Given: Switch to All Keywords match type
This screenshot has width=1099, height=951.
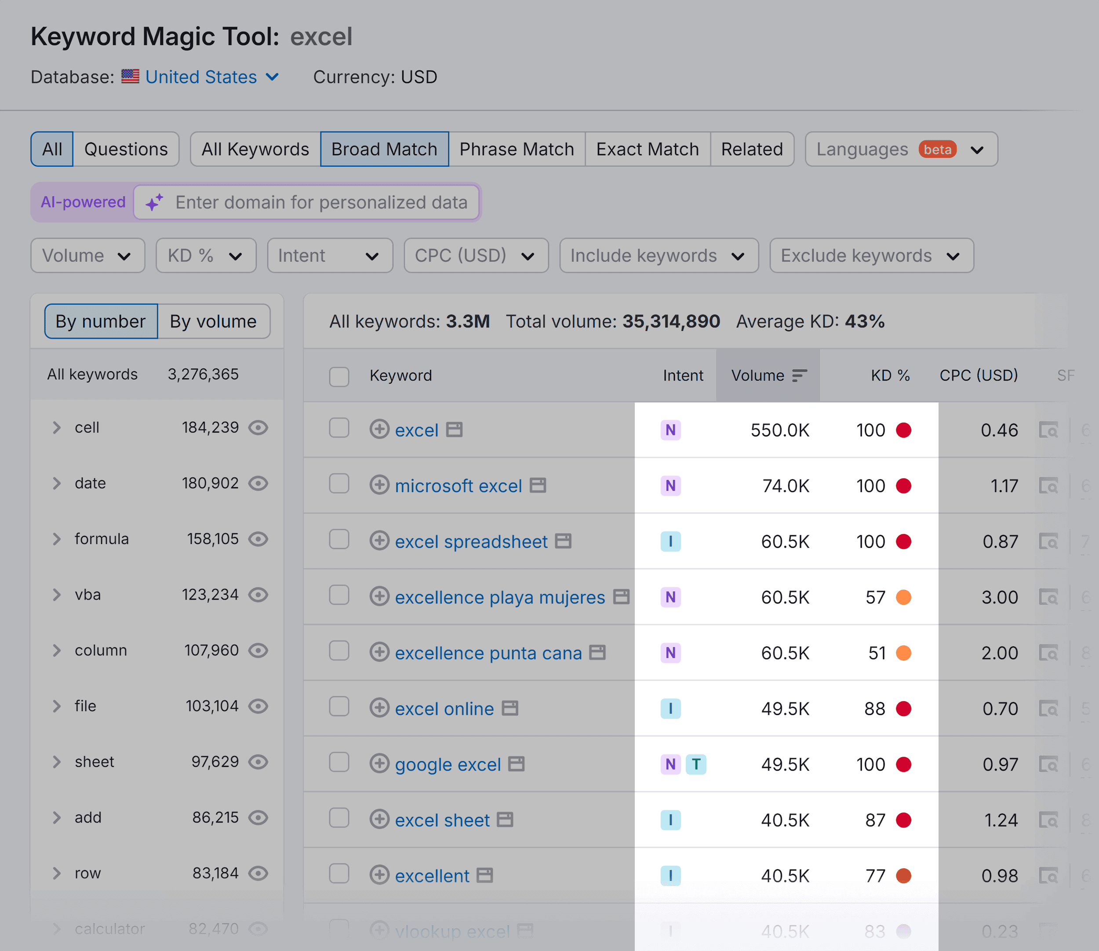Looking at the screenshot, I should 255,149.
